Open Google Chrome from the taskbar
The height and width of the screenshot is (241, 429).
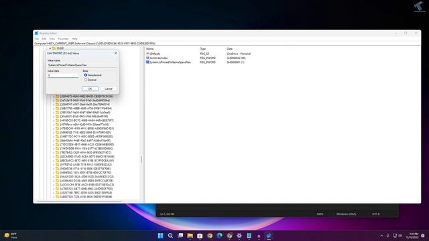pyautogui.click(x=210, y=236)
